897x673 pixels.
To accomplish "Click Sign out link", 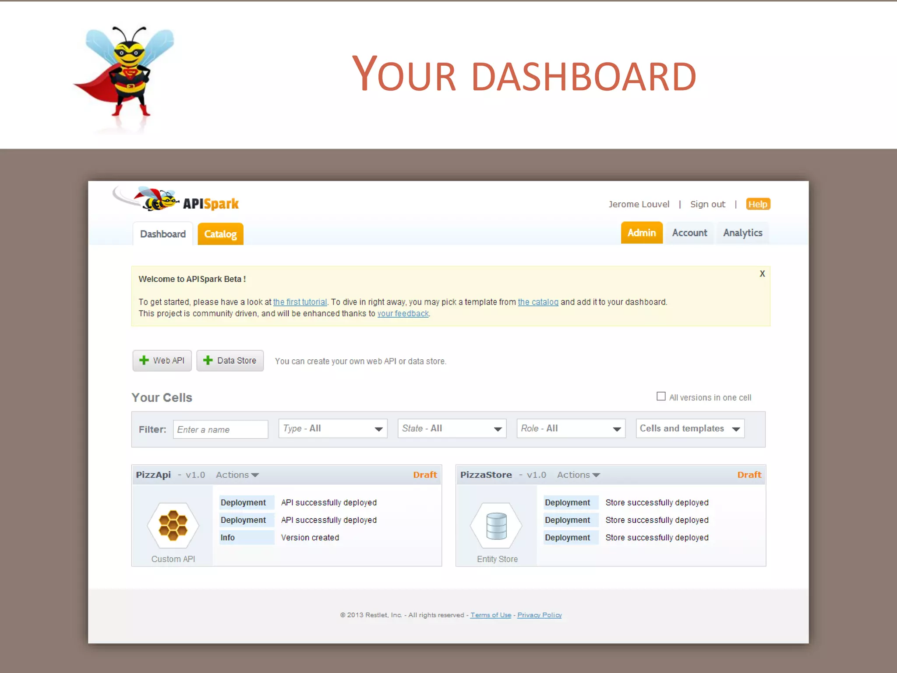I will click(x=708, y=204).
